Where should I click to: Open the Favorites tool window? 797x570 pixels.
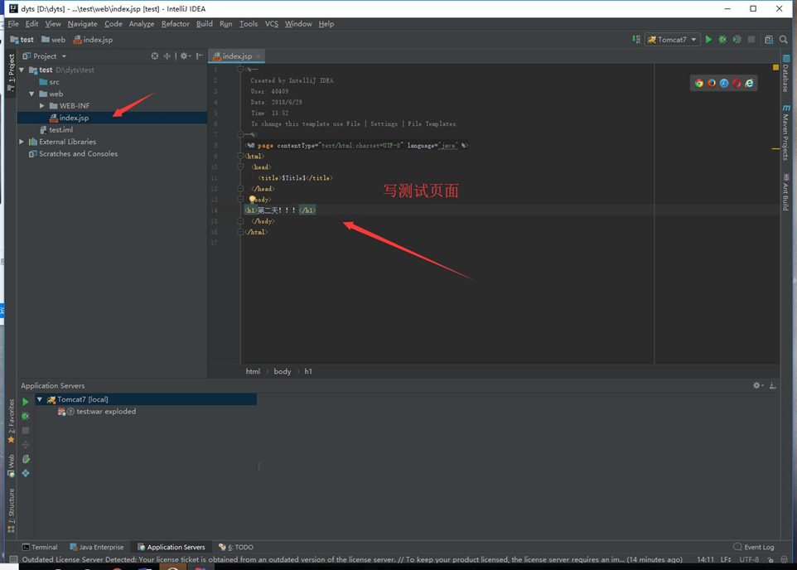11,421
